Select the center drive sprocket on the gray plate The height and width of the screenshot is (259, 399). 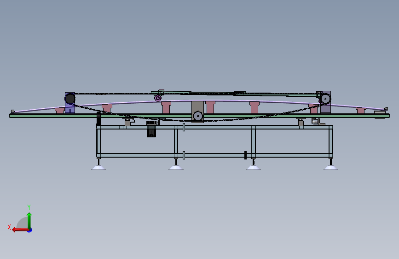198,116
